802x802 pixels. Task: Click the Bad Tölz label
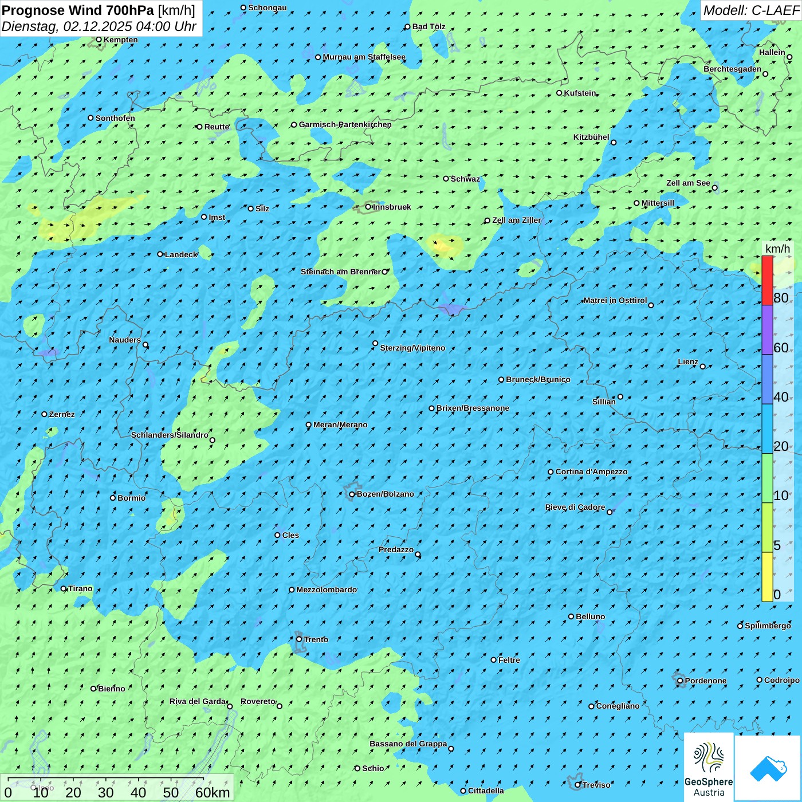[429, 26]
